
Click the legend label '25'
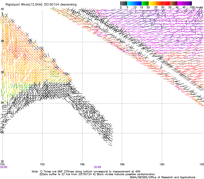[x=156, y=7]
